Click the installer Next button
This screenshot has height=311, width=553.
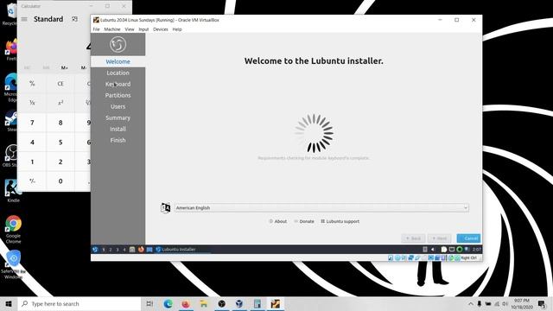point(440,238)
